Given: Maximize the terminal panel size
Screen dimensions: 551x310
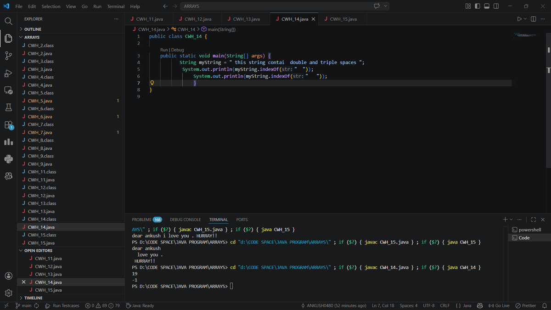Looking at the screenshot, I should click(534, 220).
